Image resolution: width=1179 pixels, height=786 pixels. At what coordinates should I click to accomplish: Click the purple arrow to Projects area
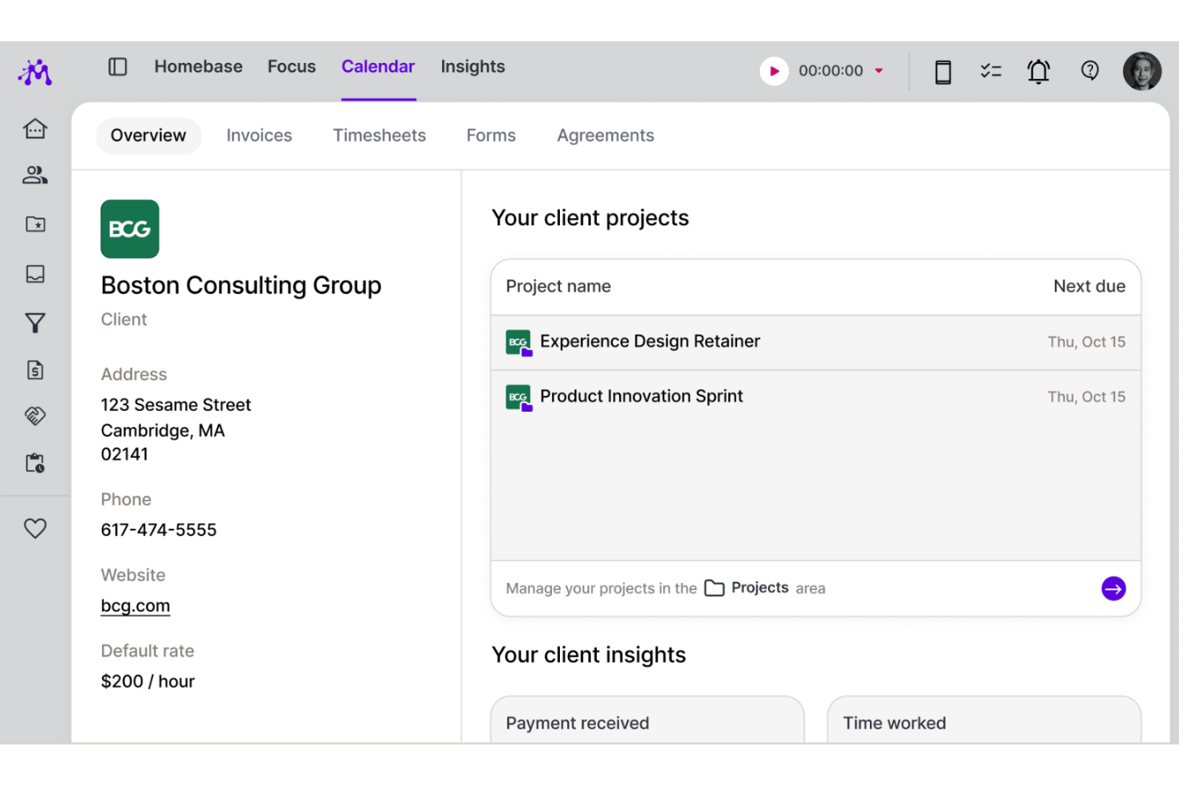[x=1114, y=589]
